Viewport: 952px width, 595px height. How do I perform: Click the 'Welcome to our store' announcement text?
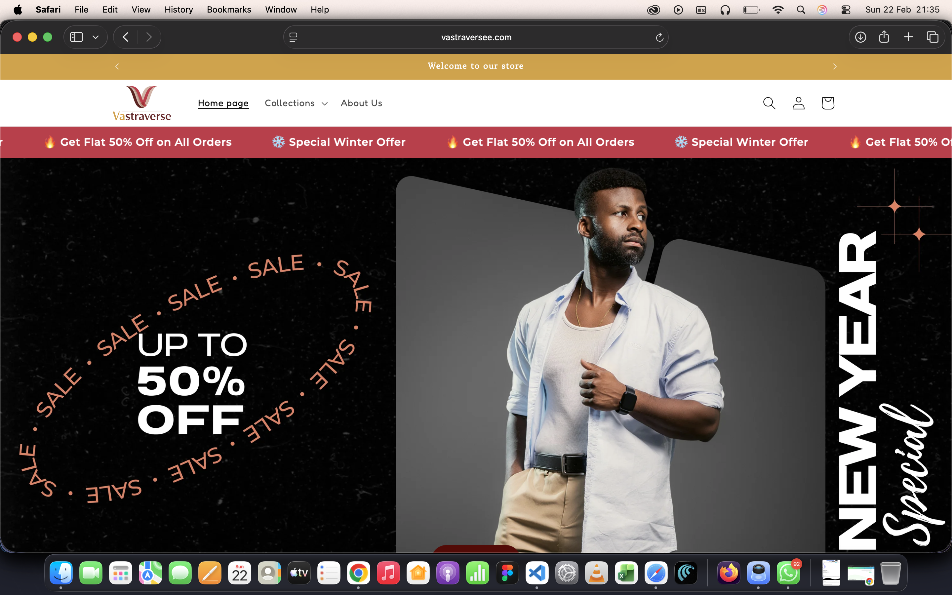[476, 66]
